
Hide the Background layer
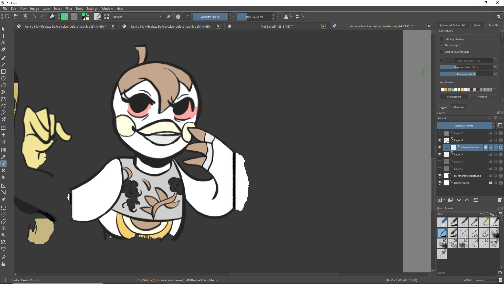point(440,183)
